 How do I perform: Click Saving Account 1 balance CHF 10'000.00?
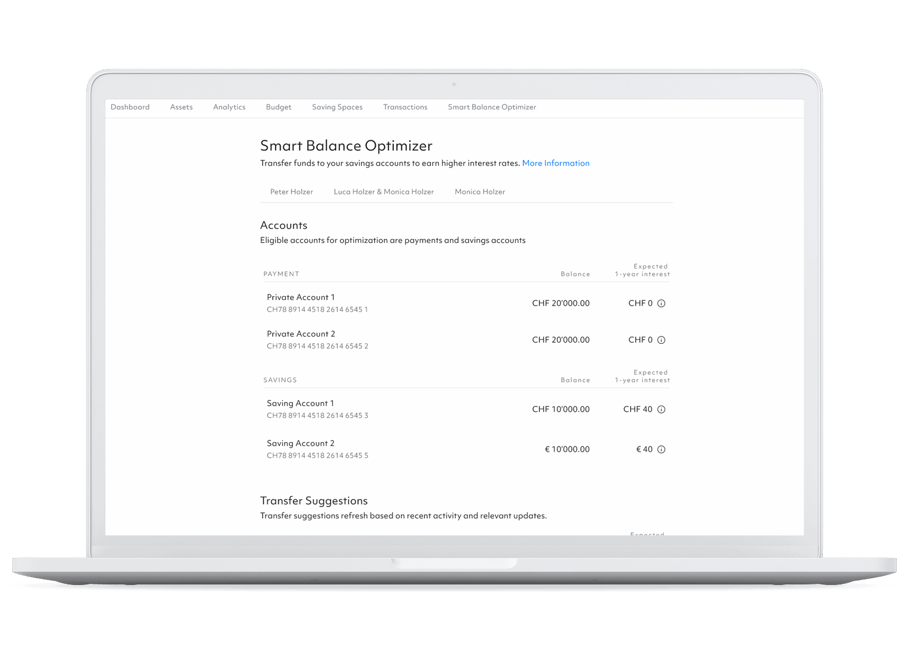[561, 409]
